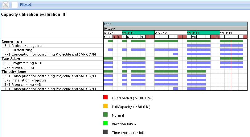Click the blank white toolbar icon
250x137 pixels.
(x=15, y=5)
